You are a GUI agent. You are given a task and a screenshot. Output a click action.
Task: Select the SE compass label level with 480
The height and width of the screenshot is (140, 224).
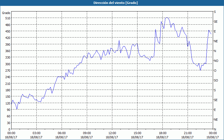click(x=216, y=22)
